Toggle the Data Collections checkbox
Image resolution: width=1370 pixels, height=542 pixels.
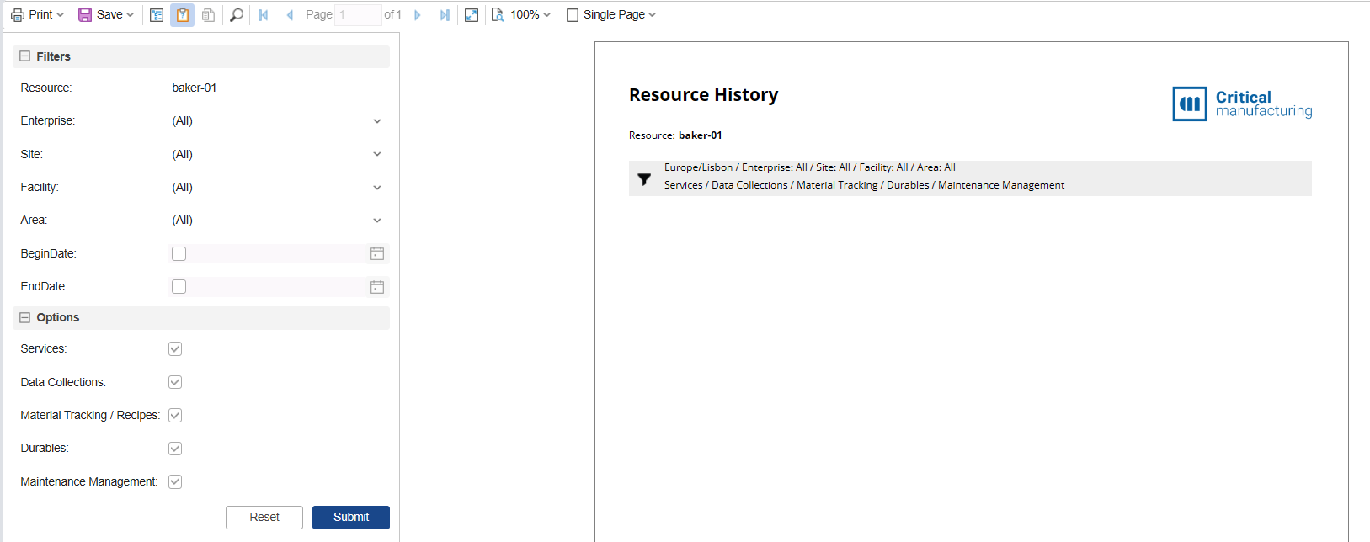tap(175, 382)
